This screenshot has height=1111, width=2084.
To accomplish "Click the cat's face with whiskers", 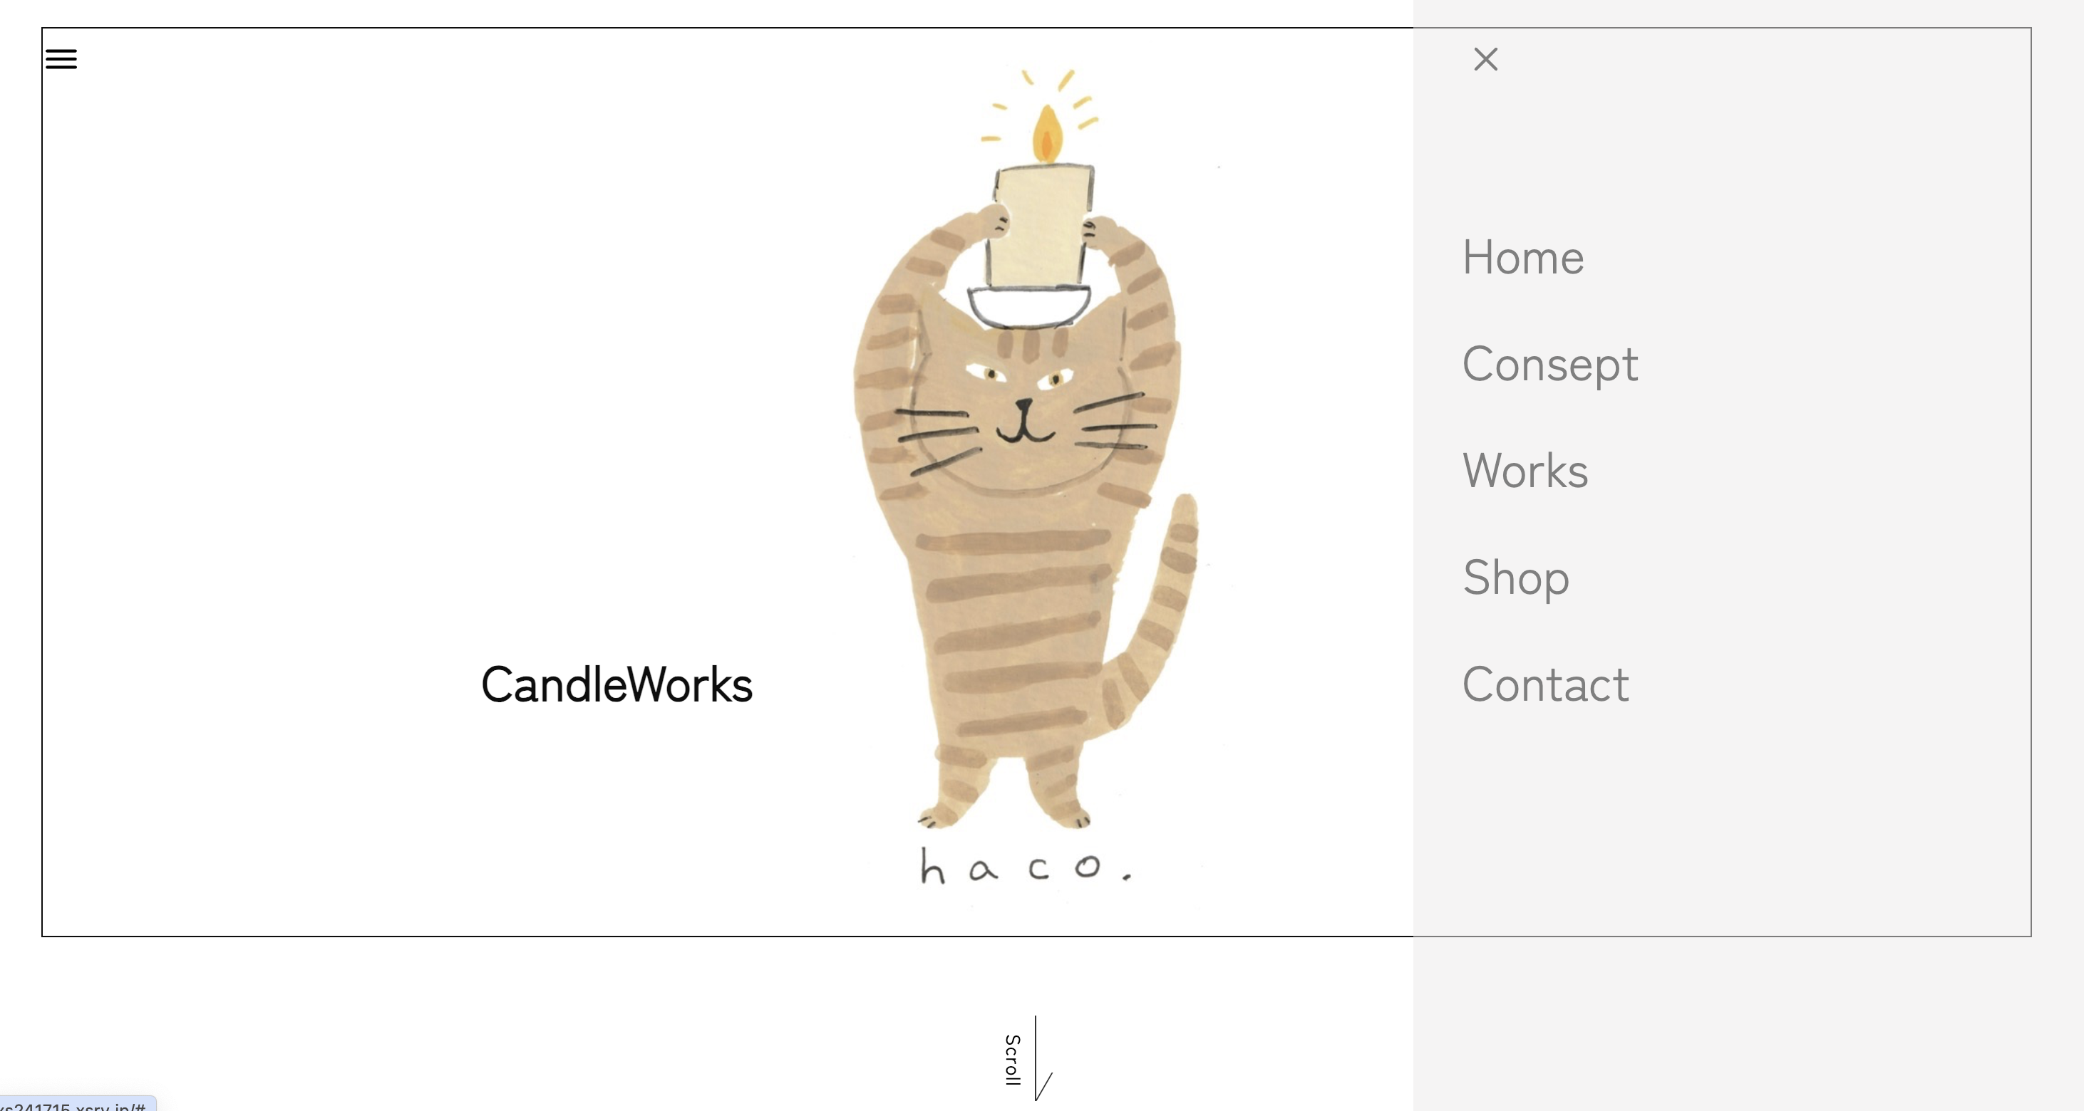I will point(1023,412).
